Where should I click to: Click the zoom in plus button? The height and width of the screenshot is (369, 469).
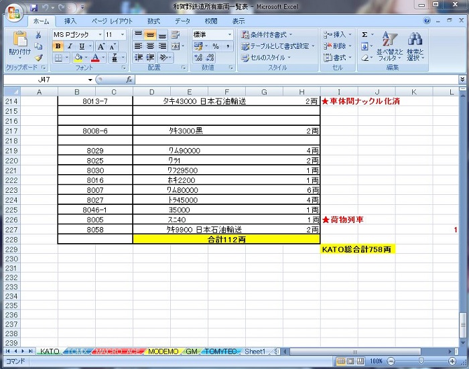click(x=452, y=361)
